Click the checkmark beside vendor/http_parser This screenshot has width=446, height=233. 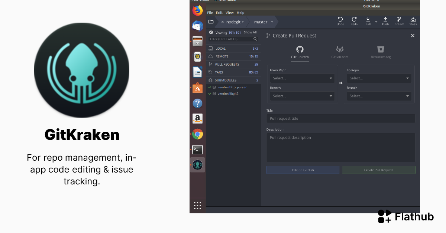coord(210,88)
